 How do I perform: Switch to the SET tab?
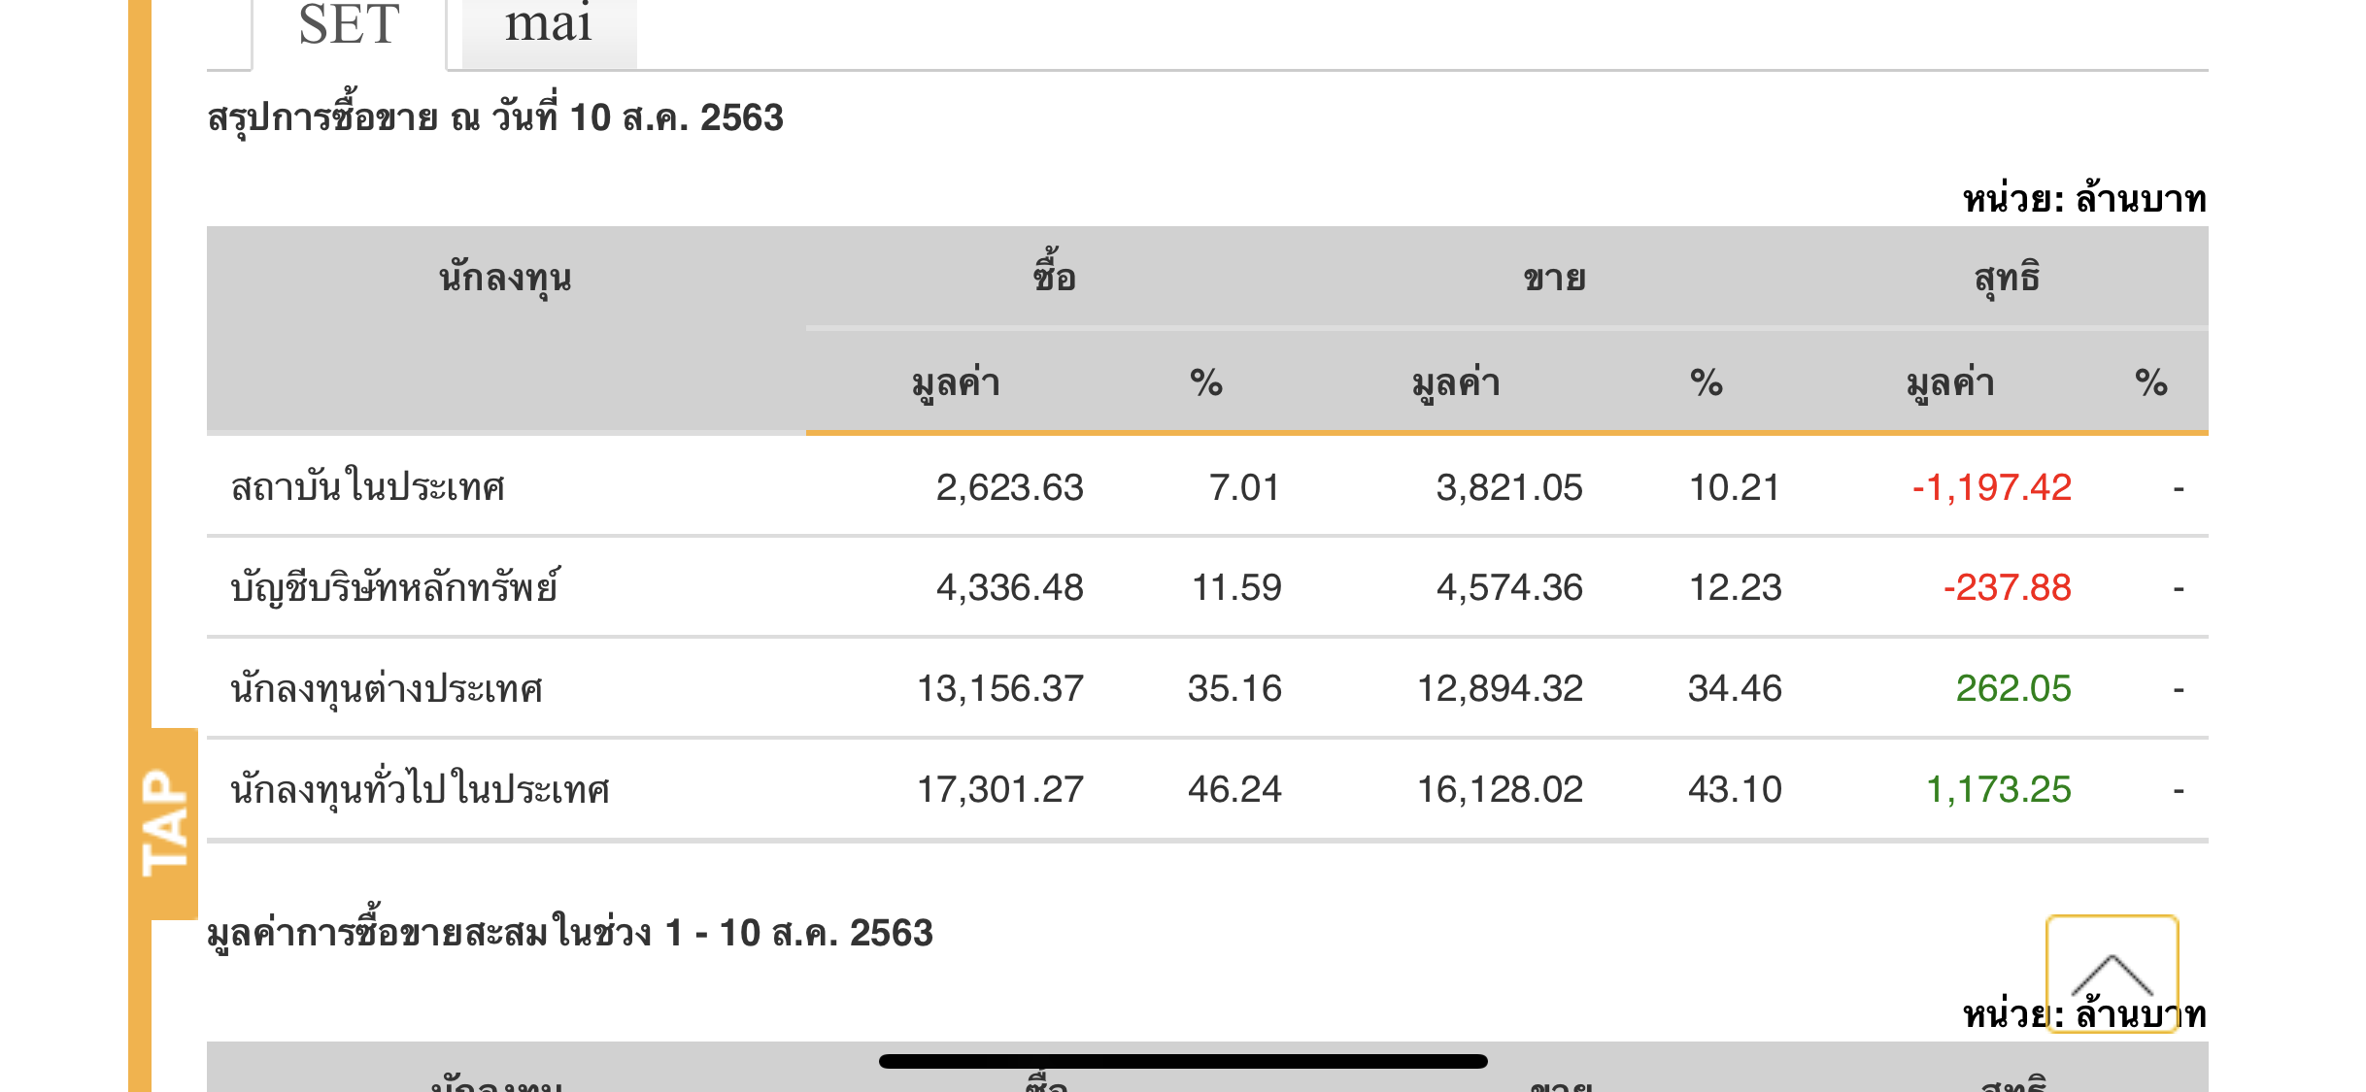[349, 26]
